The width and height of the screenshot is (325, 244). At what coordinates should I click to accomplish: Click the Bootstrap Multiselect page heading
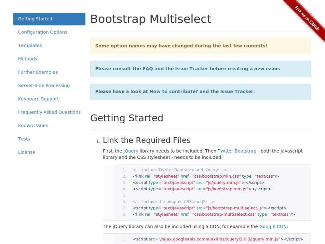[x=151, y=19]
